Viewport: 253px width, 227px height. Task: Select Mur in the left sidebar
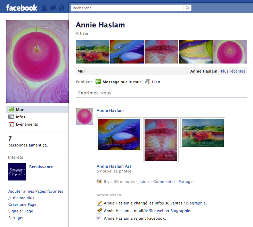[x=19, y=110]
